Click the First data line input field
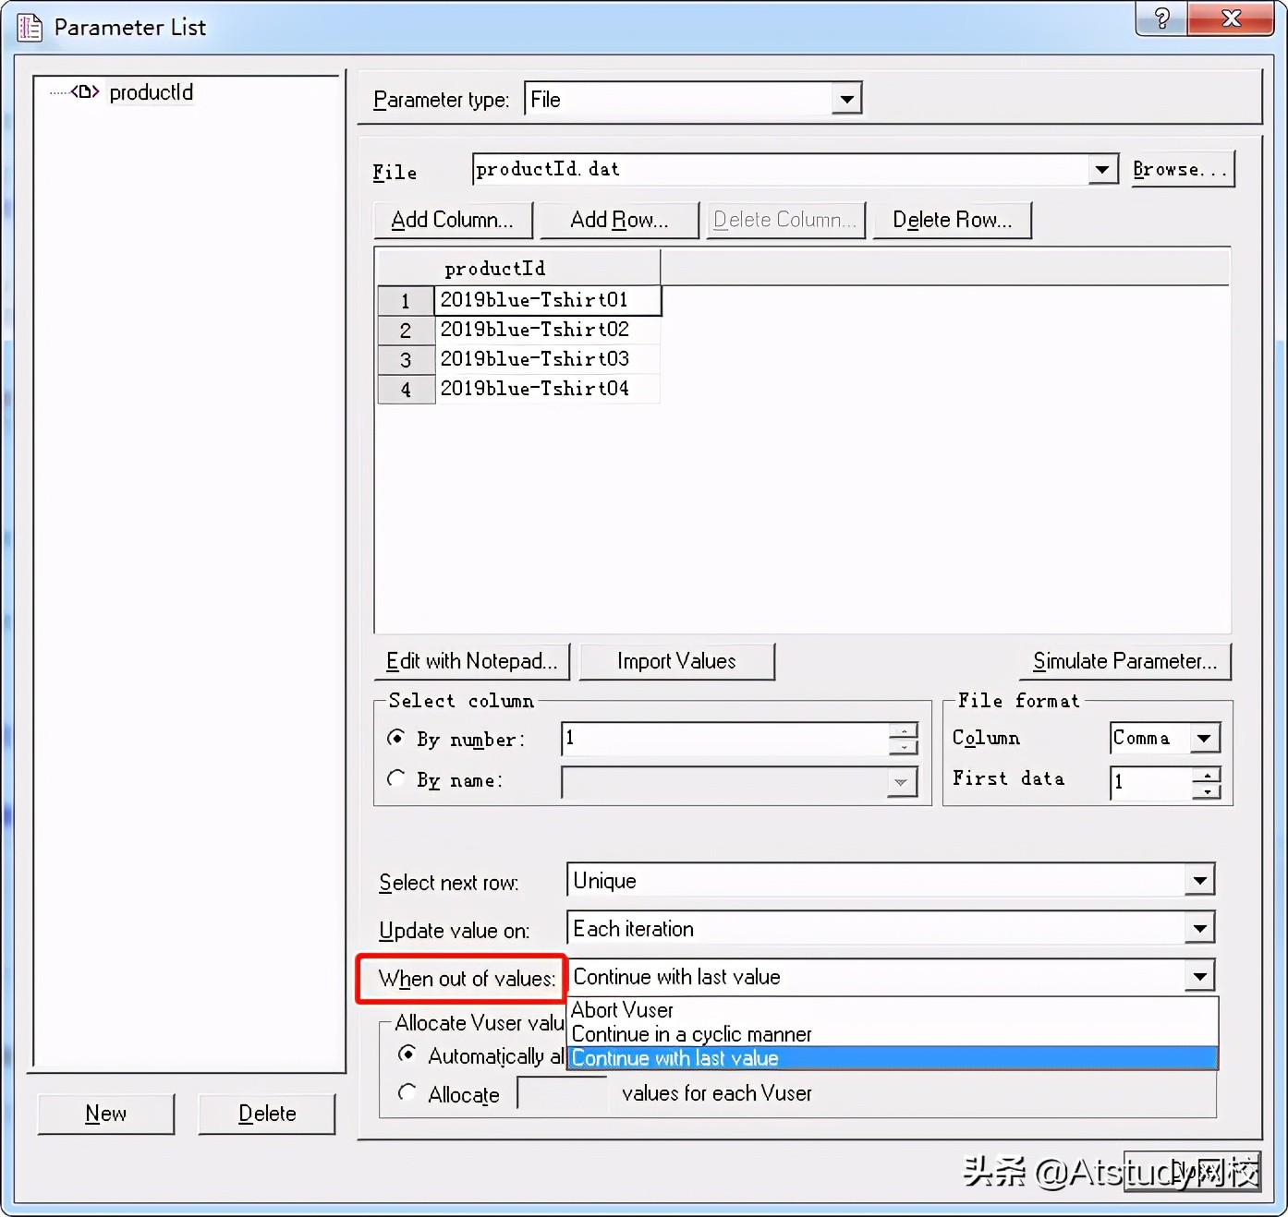The width and height of the screenshot is (1288, 1217). 1151,782
